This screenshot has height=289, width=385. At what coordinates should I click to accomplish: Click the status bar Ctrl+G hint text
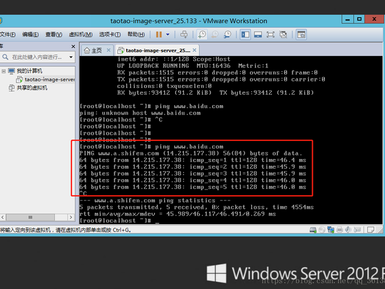[x=65, y=230]
